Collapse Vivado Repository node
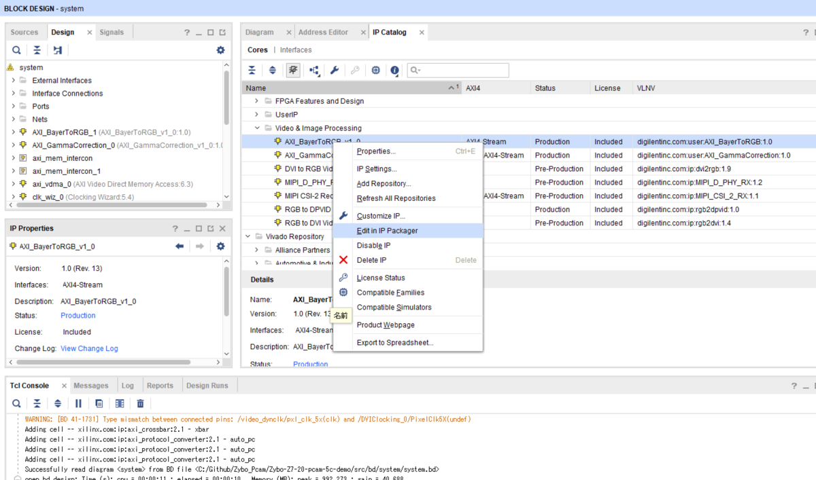This screenshot has width=816, height=480. (248, 236)
